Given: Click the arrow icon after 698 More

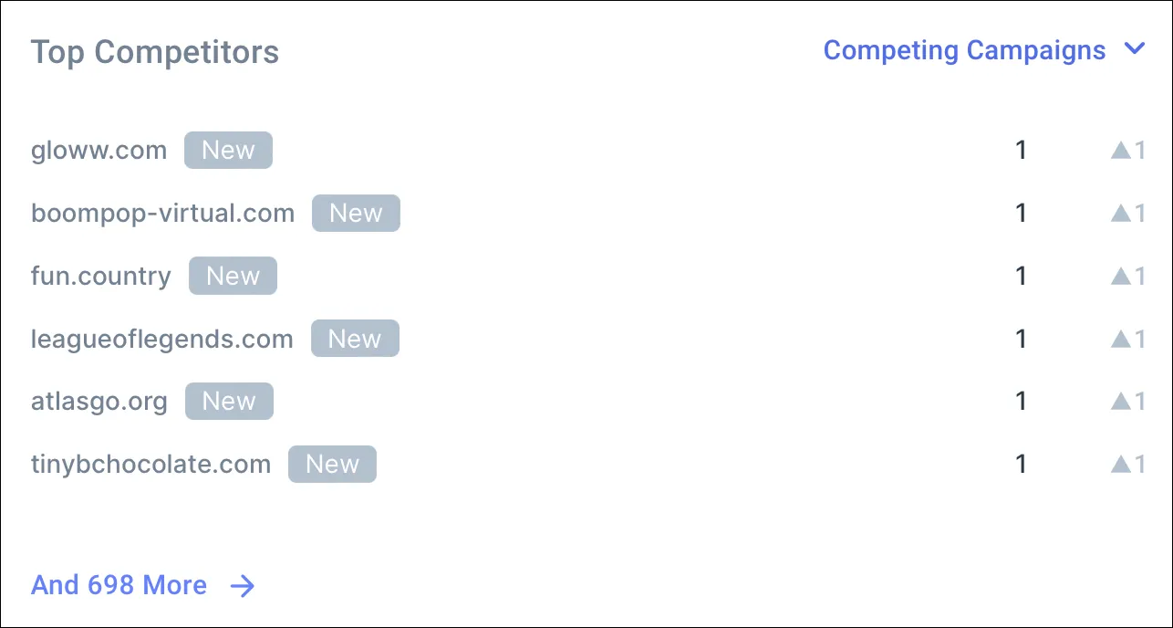Looking at the screenshot, I should point(243,586).
